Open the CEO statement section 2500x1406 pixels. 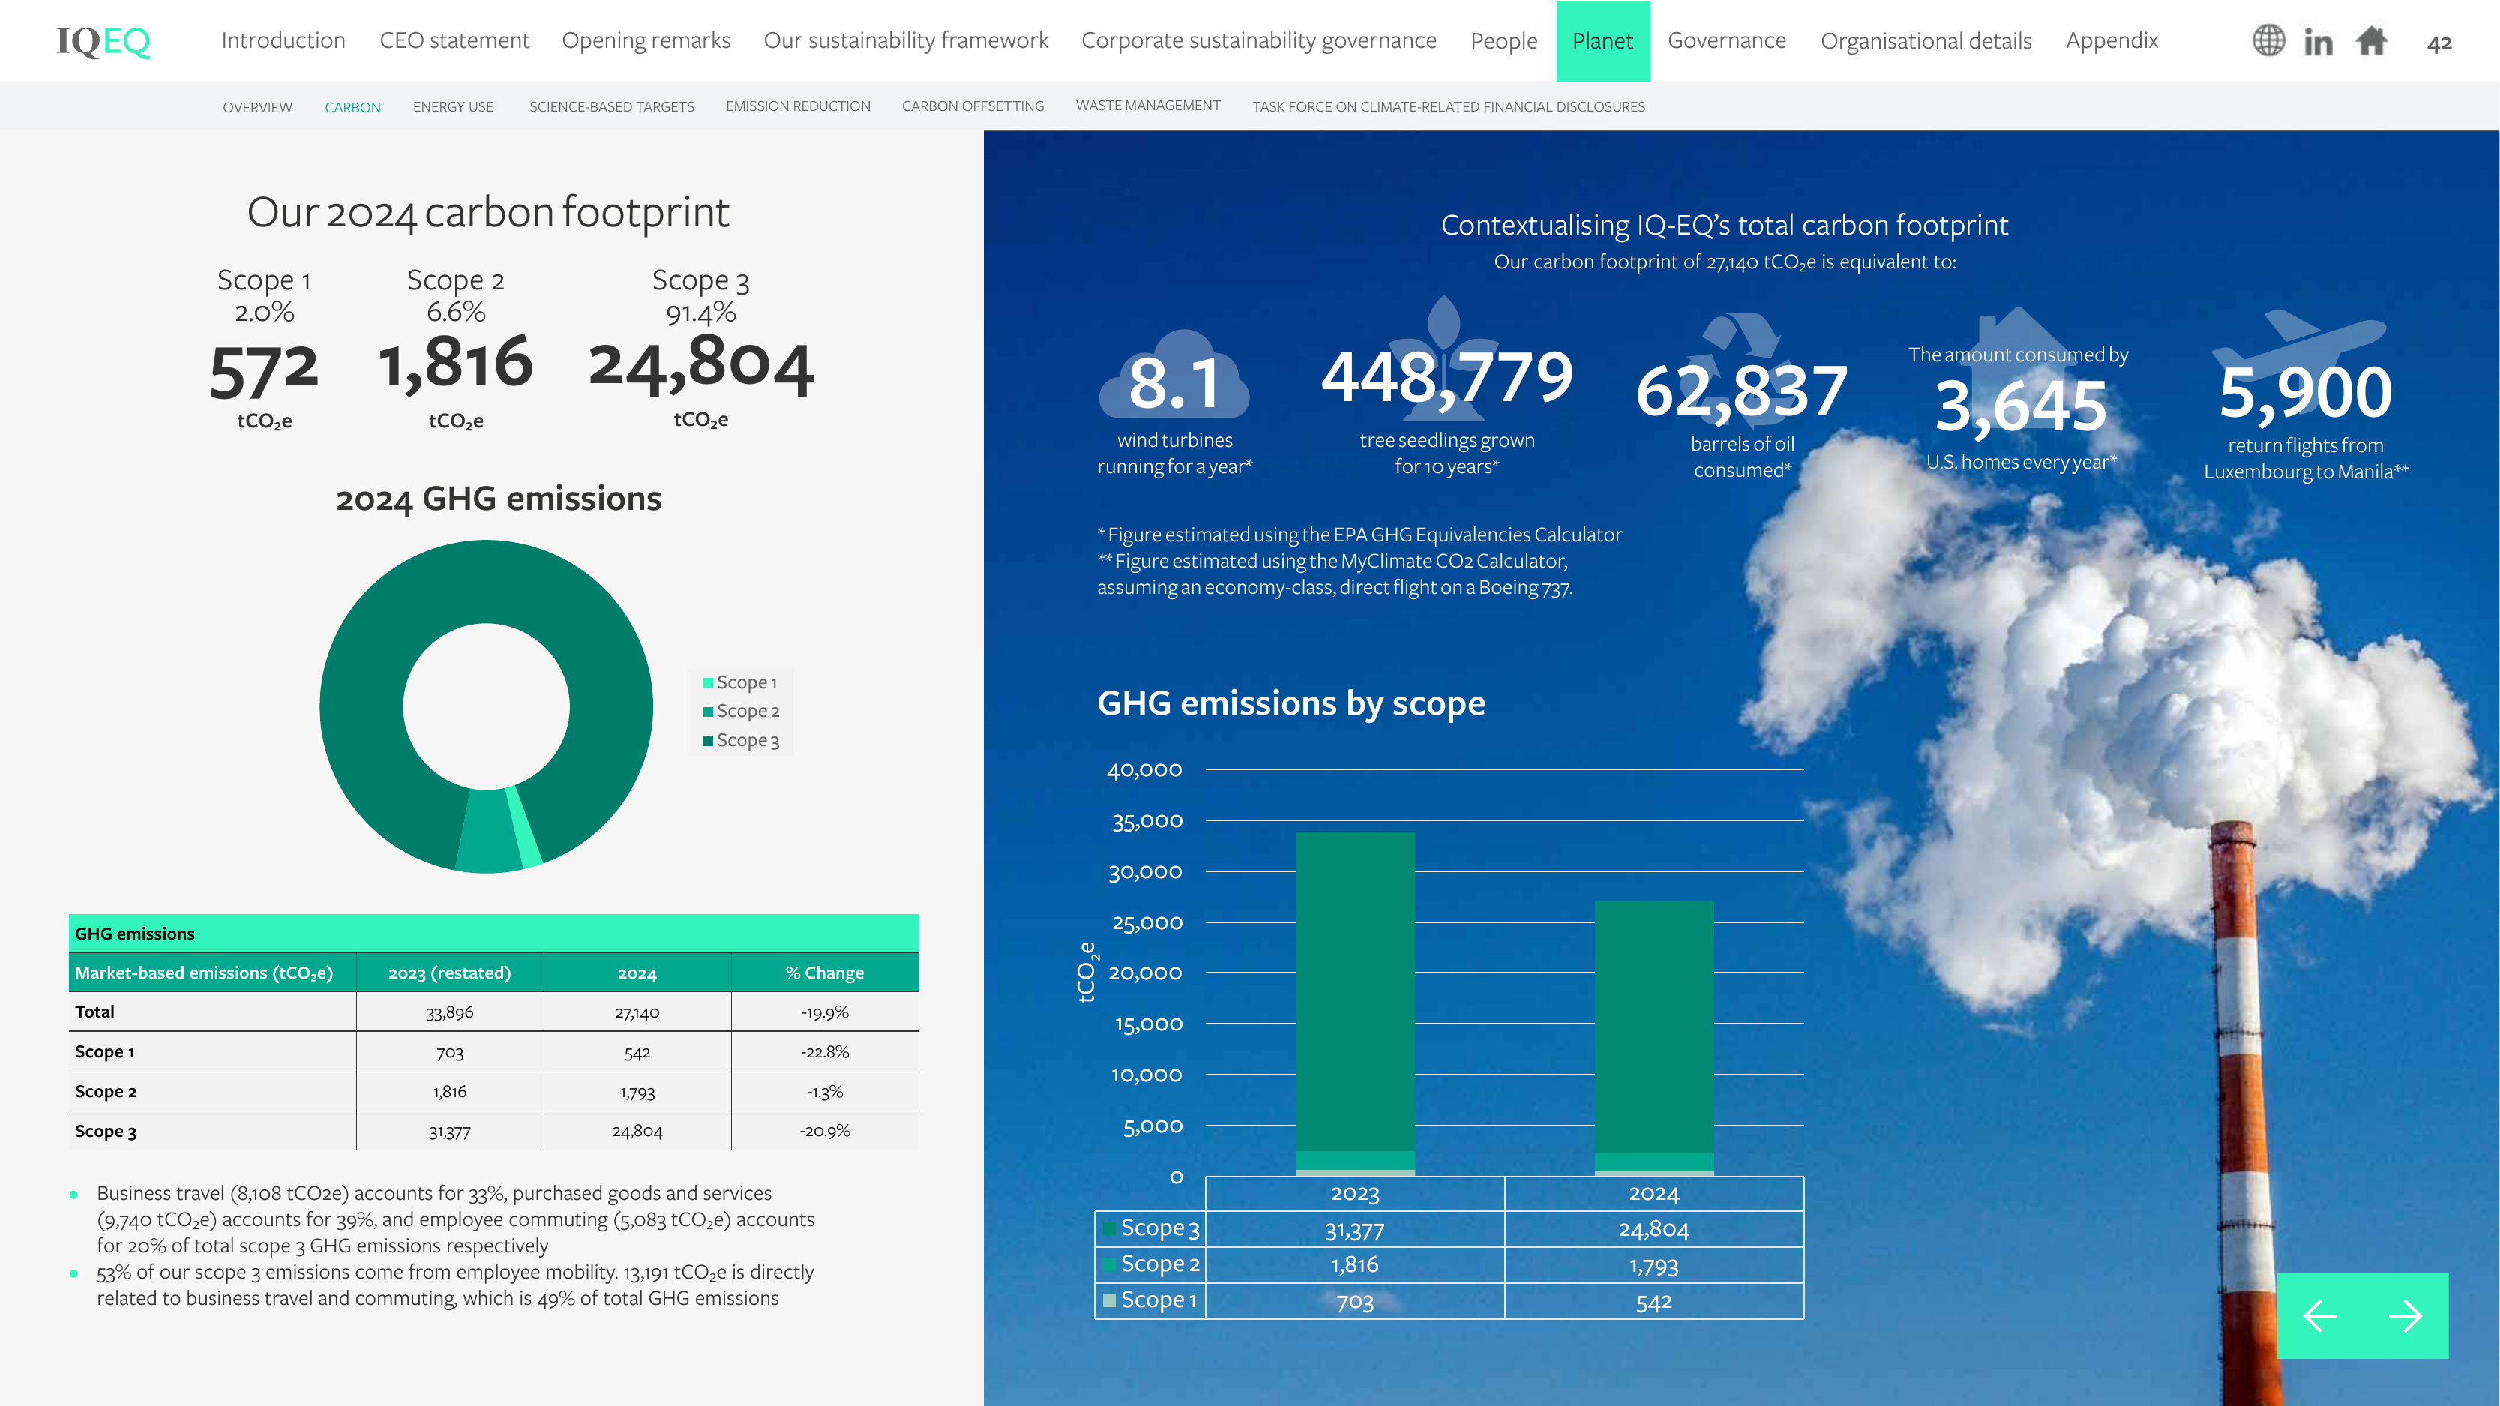point(454,40)
